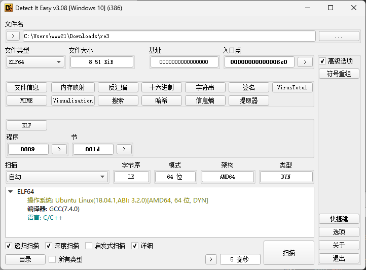Click the Detect It Easy title bar icon
Image resolution: width=366 pixels, height=270 pixels.
(9, 8)
